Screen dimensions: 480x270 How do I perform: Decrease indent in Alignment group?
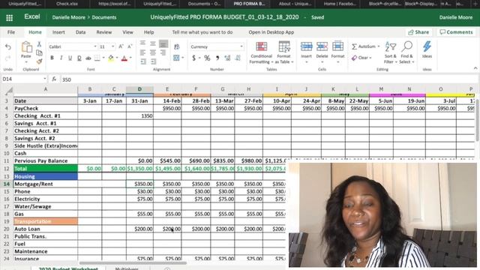[x=143, y=61]
